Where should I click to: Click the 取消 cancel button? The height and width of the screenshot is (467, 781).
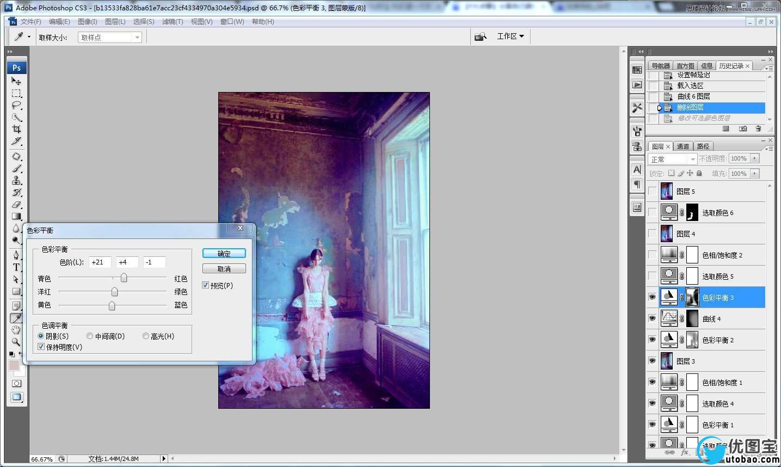(224, 269)
